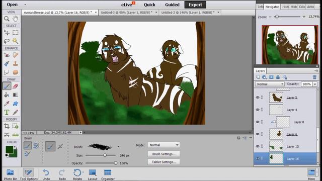Image resolution: width=322 pixels, height=181 pixels.
Task: Switch to the Untitled-3 document tab
Action: point(126,13)
